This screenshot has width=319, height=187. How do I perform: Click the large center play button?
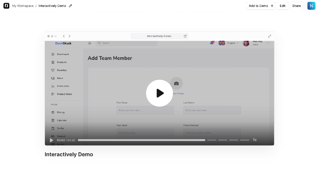(159, 93)
